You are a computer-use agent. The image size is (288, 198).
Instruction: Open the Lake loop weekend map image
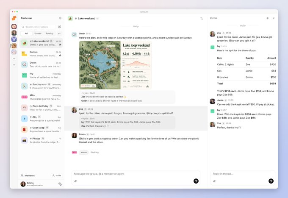click(x=115, y=65)
